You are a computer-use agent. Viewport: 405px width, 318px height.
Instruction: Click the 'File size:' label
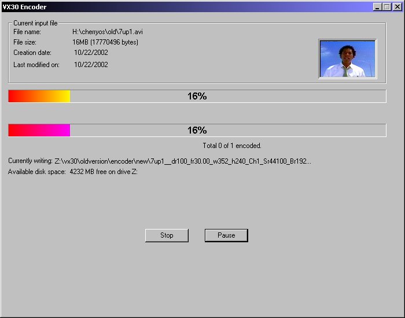point(25,42)
